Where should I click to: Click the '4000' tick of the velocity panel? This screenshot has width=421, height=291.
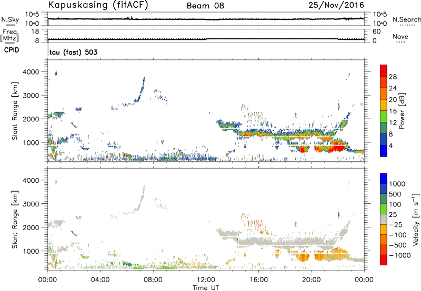coord(31,180)
